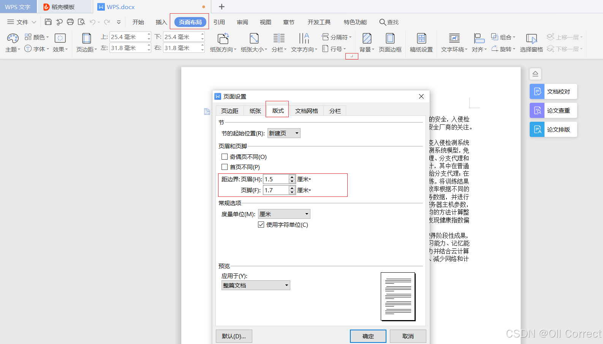
Task: Open the 开始 ribbon tab
Action: point(138,22)
